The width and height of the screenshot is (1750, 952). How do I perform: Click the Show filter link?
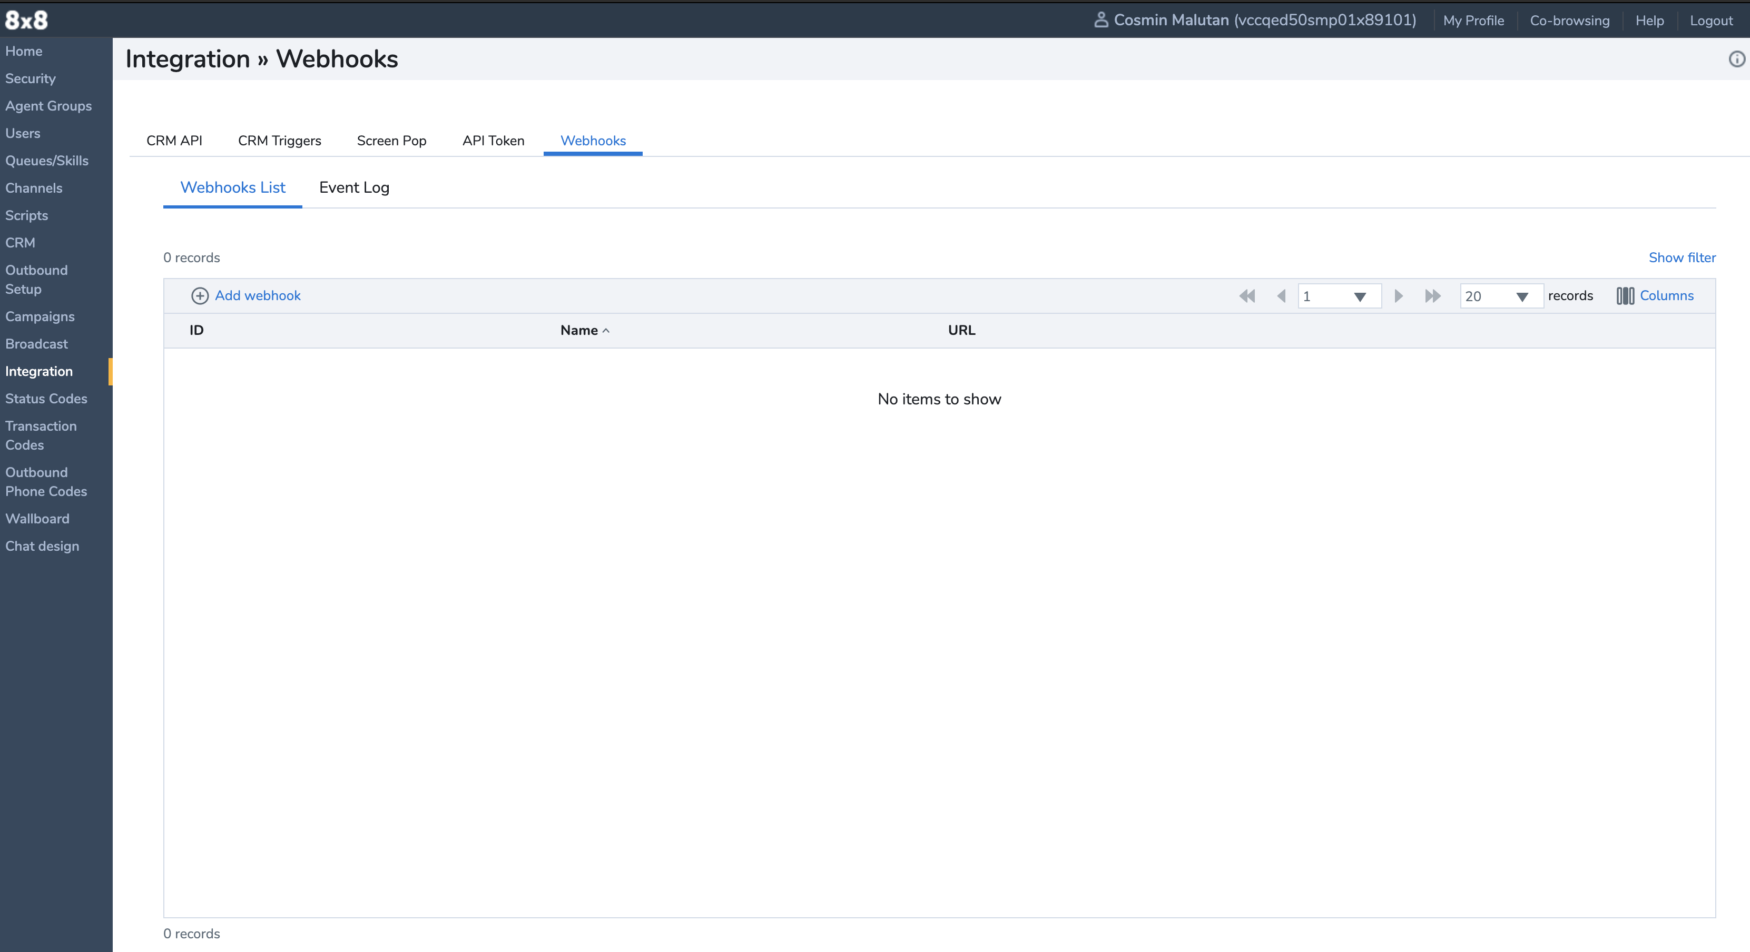1682,257
